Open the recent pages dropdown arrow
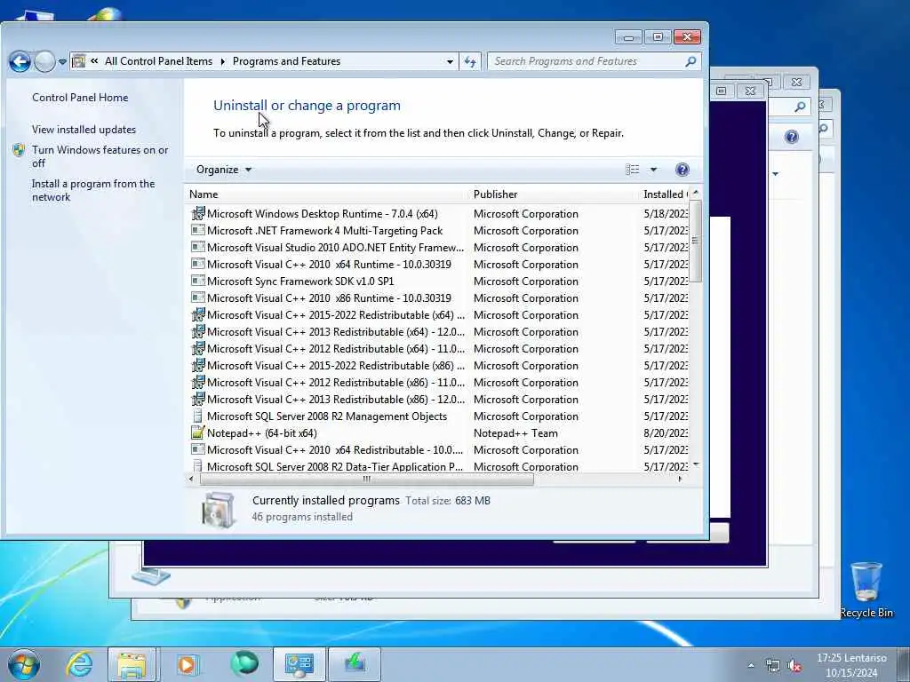Image resolution: width=910 pixels, height=682 pixels. click(62, 61)
